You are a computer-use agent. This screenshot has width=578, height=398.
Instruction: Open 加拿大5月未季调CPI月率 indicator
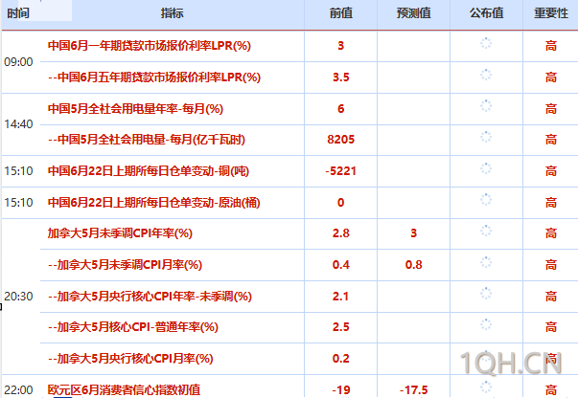tap(125, 265)
